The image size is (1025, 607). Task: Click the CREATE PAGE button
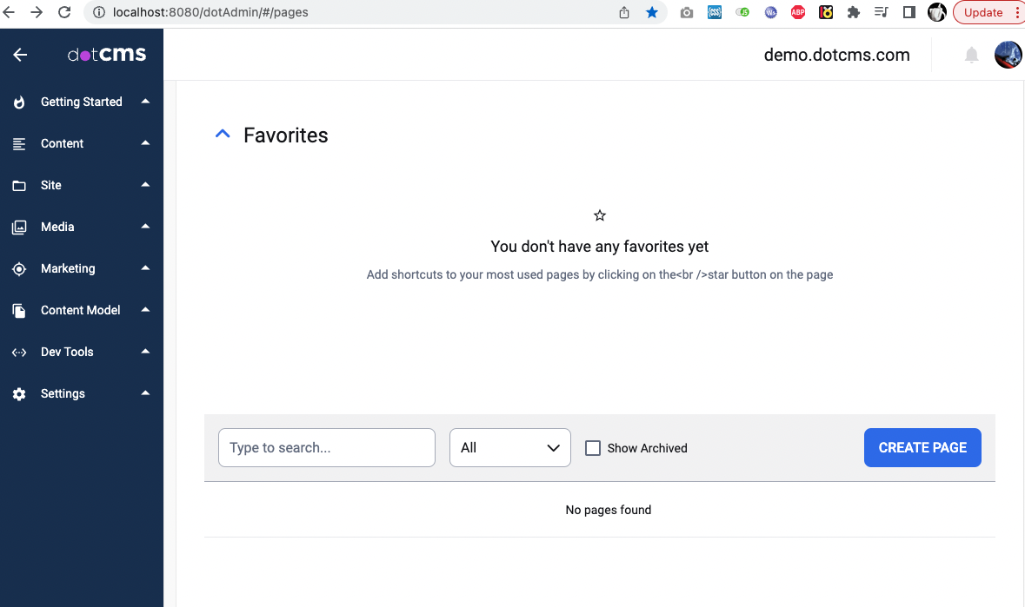922,447
